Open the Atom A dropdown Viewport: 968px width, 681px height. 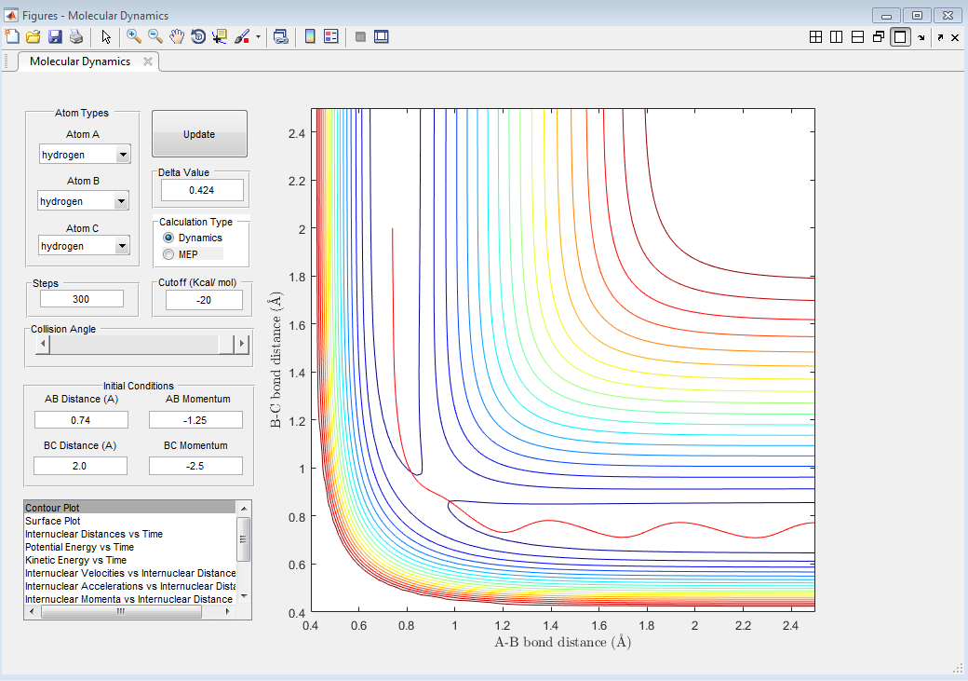[122, 155]
